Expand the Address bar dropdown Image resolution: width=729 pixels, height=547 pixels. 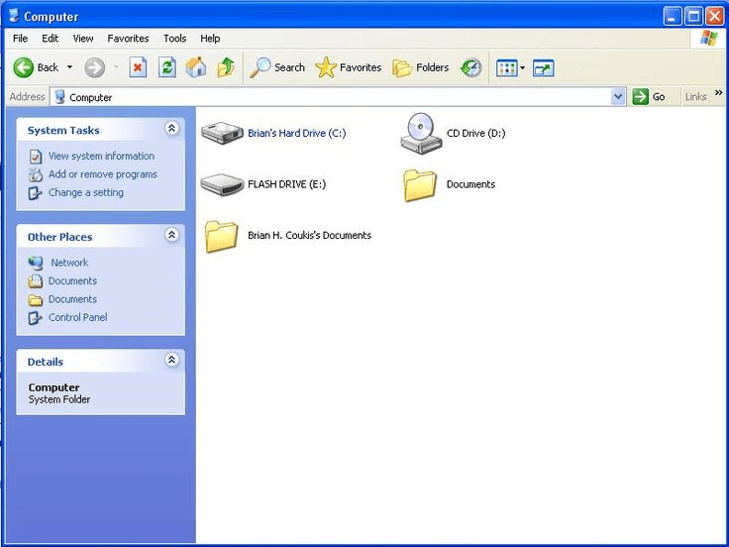point(618,97)
